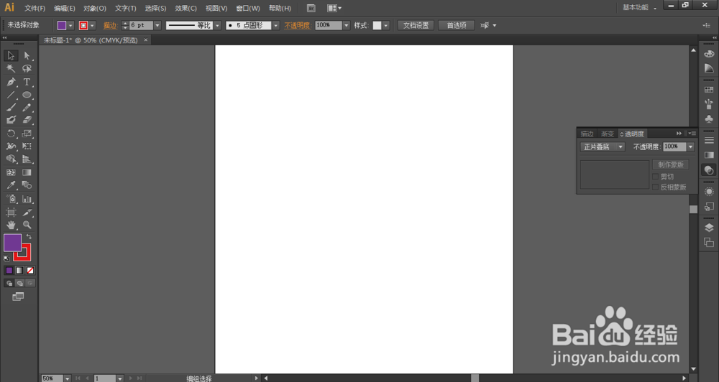
Task: Swap fill and stroke colors arrow
Action: [29, 236]
